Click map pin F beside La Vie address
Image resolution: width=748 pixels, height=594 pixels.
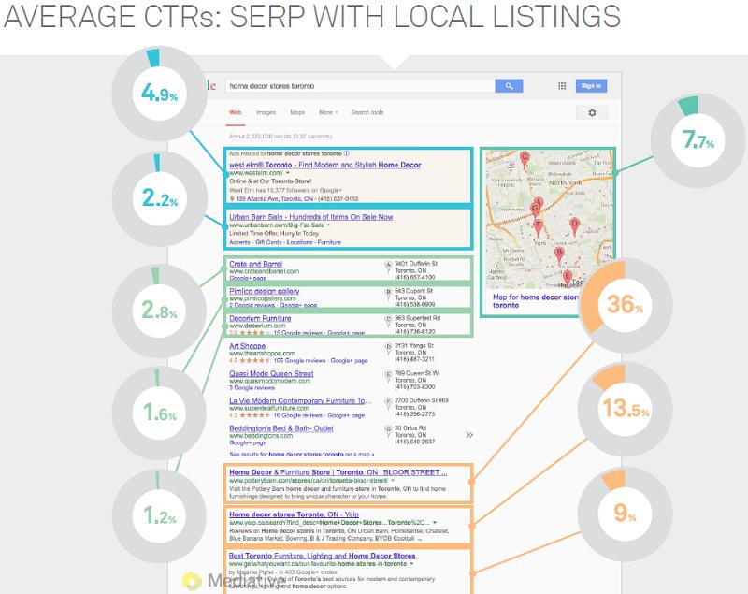point(388,403)
